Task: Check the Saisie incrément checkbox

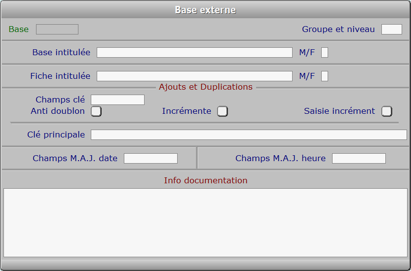Action: tap(387, 111)
